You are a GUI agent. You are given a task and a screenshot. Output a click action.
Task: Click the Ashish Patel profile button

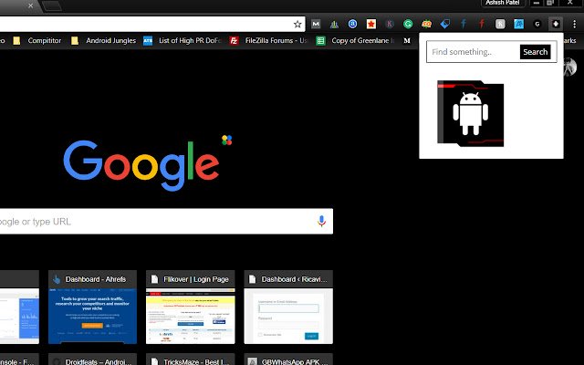pos(503,3)
